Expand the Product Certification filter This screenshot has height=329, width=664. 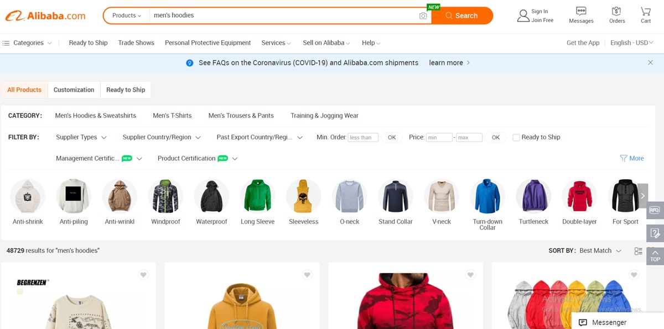(x=198, y=159)
